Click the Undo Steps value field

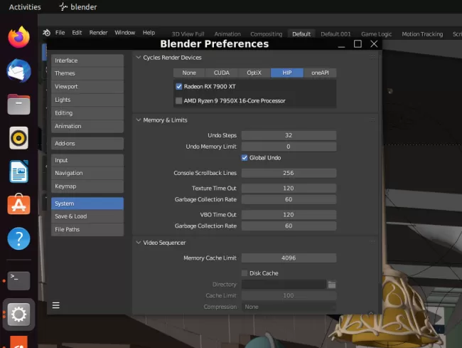coord(289,135)
